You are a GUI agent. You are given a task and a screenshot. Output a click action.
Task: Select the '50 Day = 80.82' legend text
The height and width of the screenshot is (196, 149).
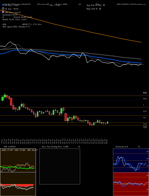(x=11, y=9)
